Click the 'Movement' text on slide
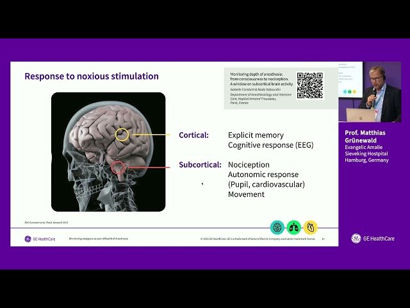The image size is (410, 308). point(246,194)
